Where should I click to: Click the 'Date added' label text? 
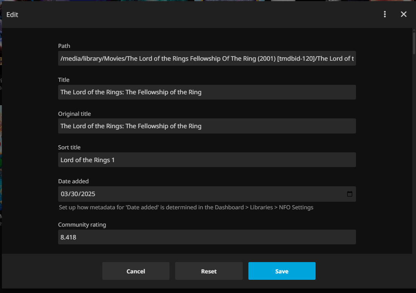pyautogui.click(x=73, y=181)
